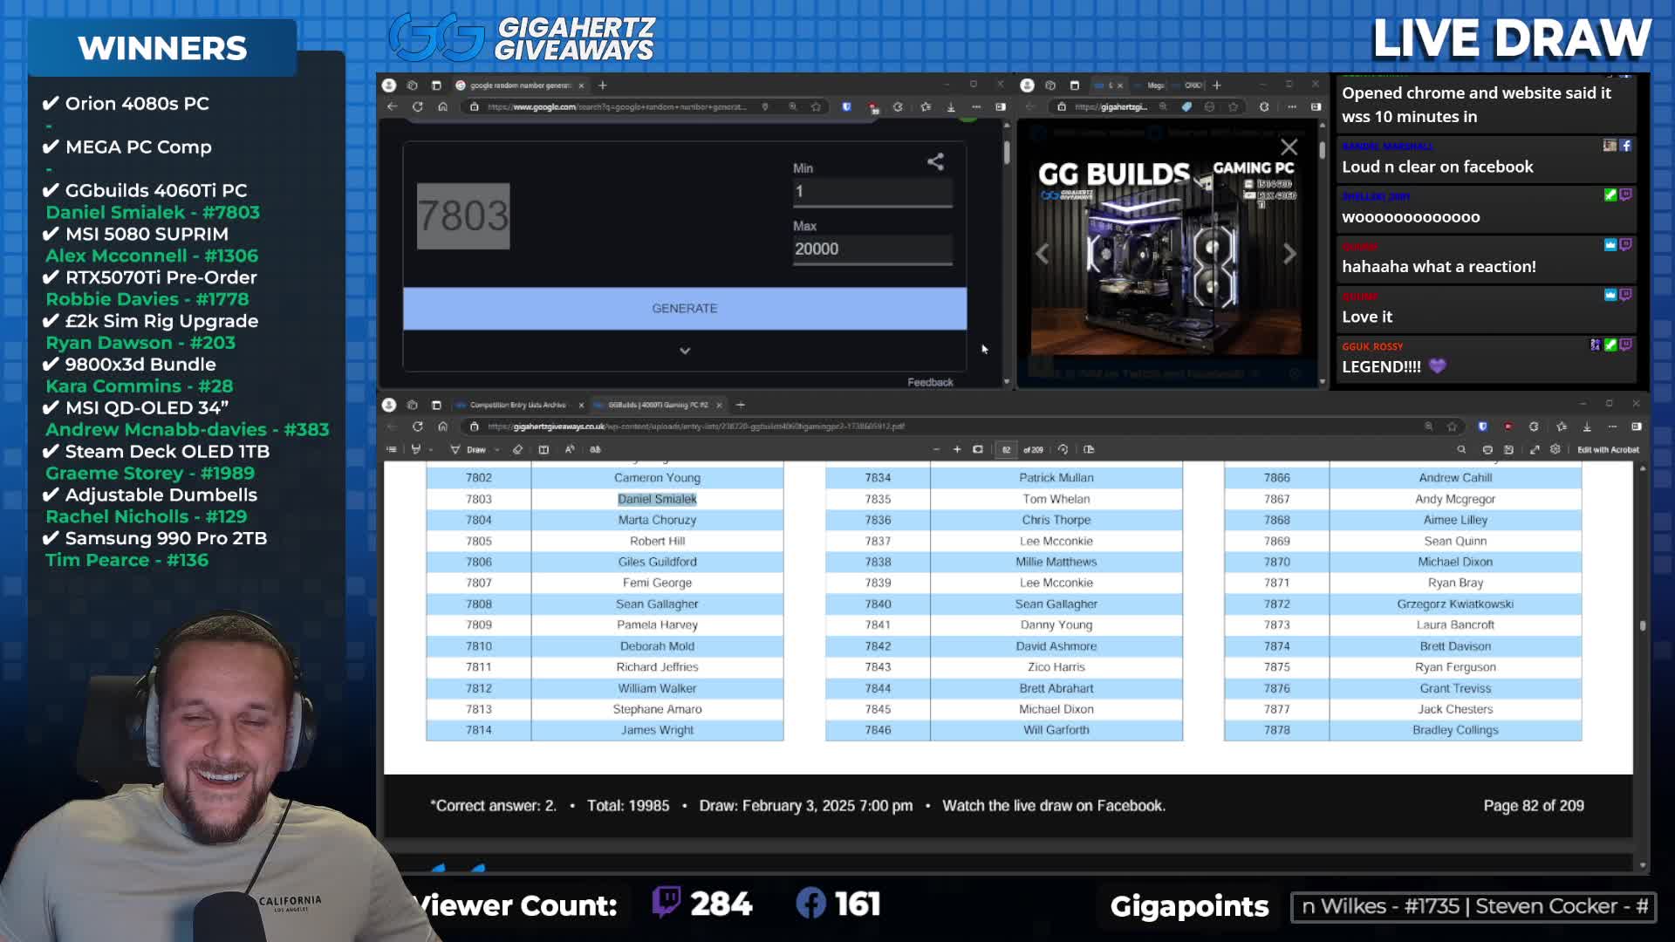Go to the home page in the Google window
The width and height of the screenshot is (1675, 942).
pyautogui.click(x=443, y=106)
